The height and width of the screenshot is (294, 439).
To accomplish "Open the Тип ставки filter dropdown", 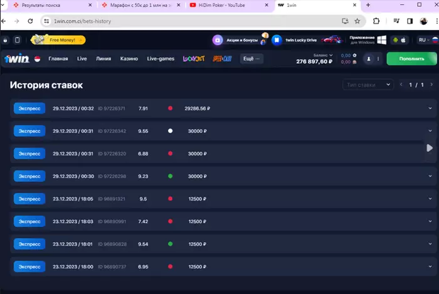I will tap(368, 85).
